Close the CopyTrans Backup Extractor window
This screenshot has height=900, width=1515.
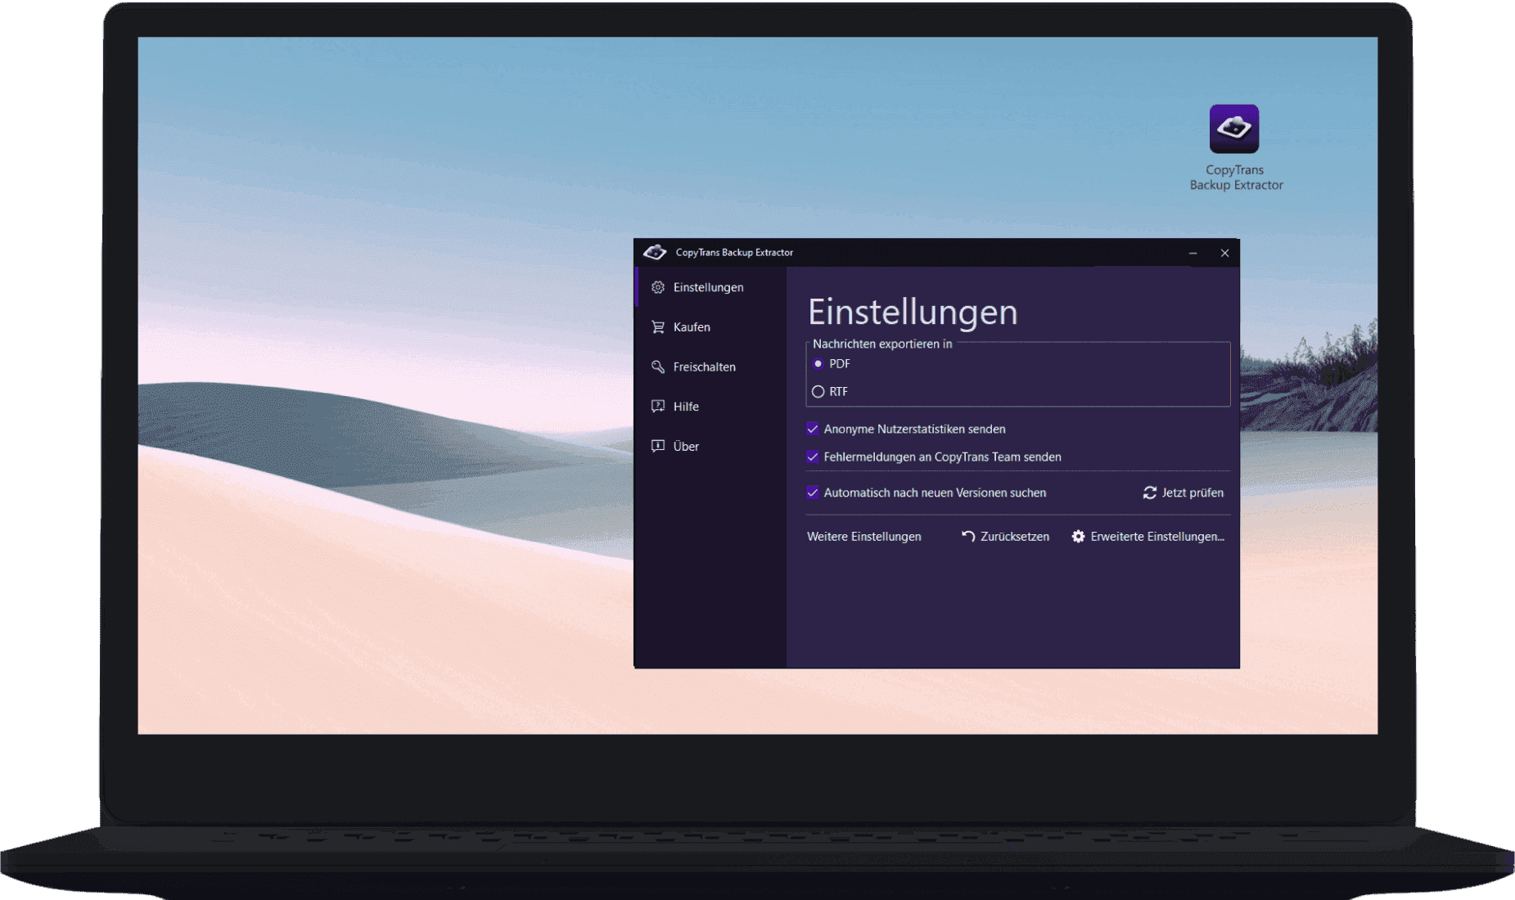(1224, 254)
